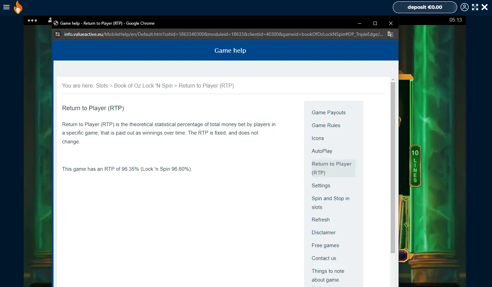The image size is (492, 287).
Task: Click the deposit €0.00 button
Action: coord(425,7)
